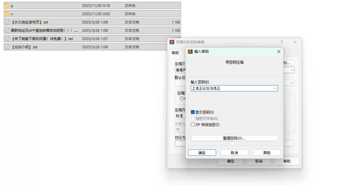341x185 pixels.
Task: Click the browse (B)... button in background dialog
Action: coord(289,63)
